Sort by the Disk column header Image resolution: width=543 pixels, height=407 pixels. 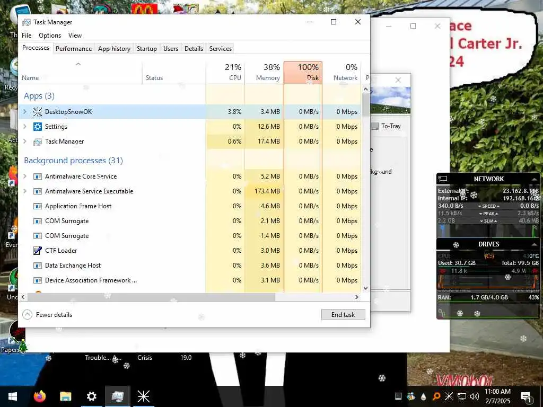coord(303,72)
